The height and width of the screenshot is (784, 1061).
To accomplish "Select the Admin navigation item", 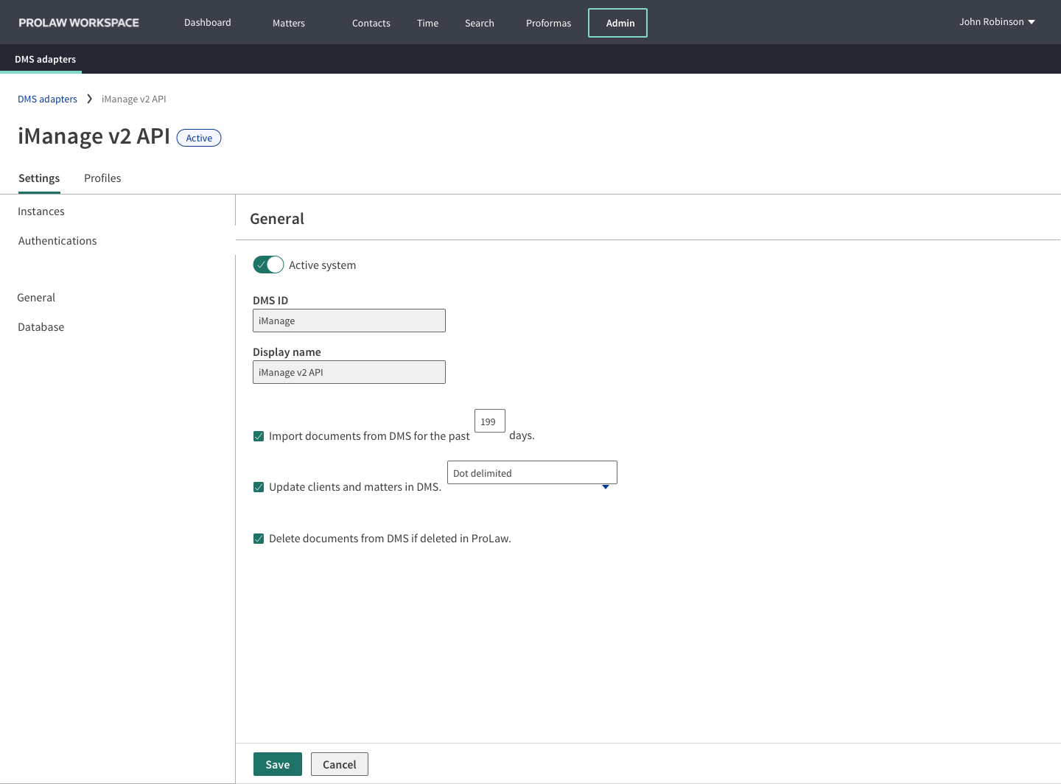I will [x=617, y=23].
